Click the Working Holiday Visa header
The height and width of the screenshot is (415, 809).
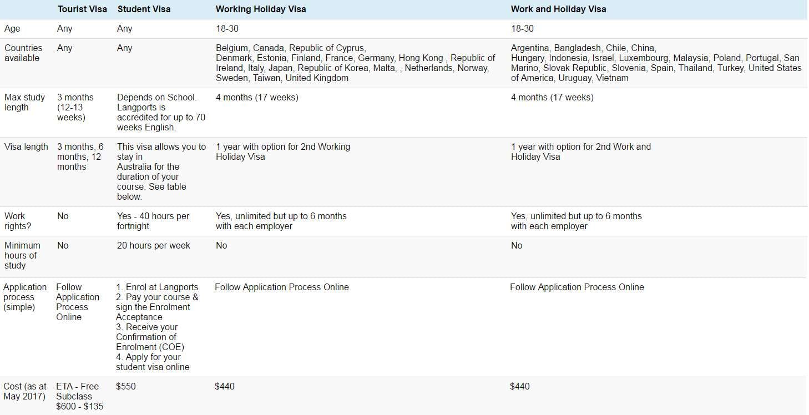(261, 9)
